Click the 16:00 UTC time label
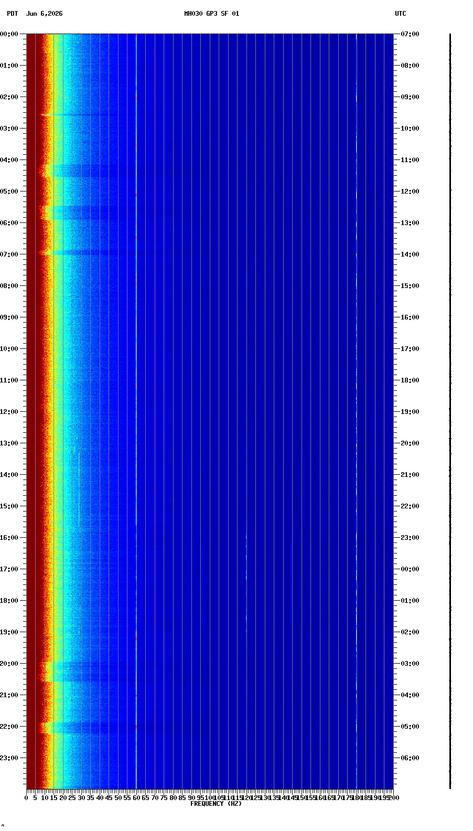This screenshot has width=473, height=831. click(x=410, y=317)
